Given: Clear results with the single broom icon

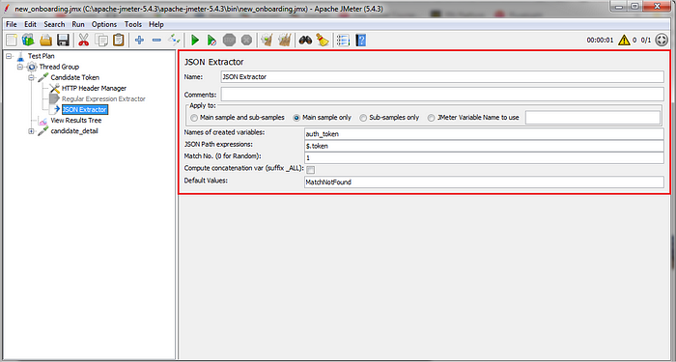Looking at the screenshot, I should (x=268, y=41).
